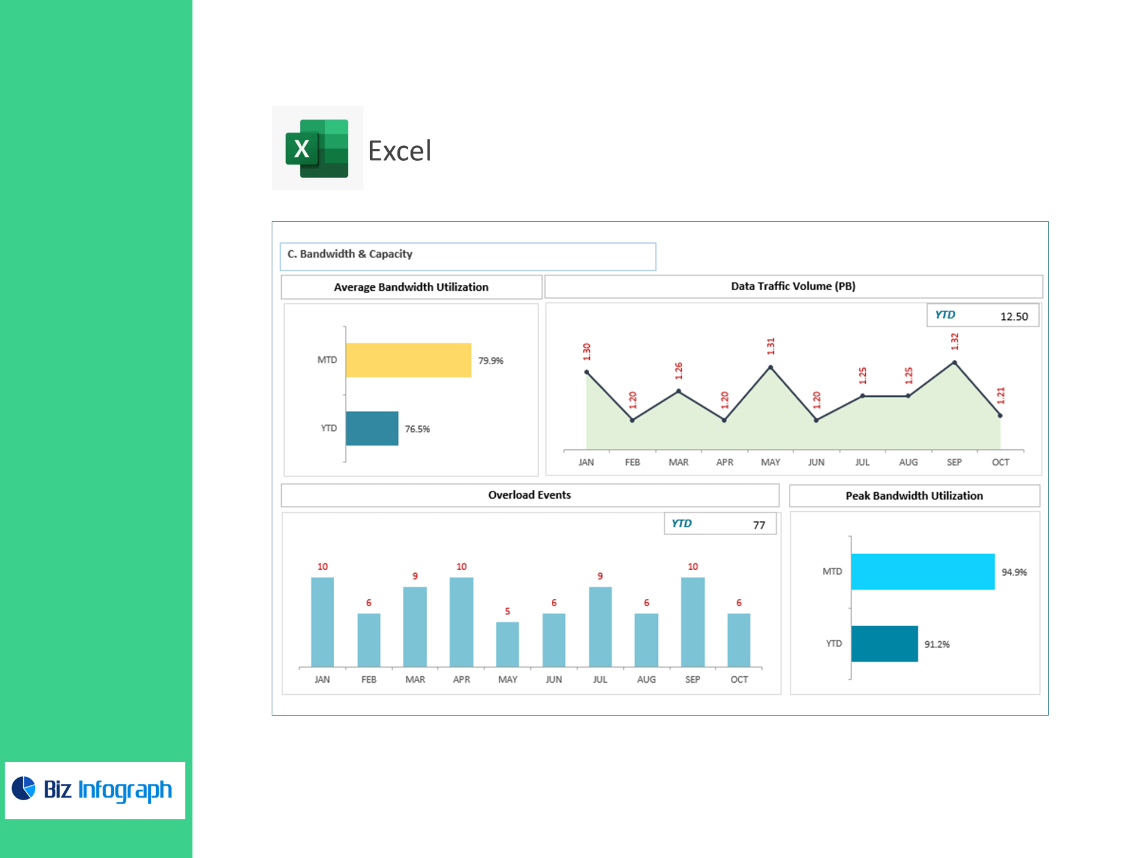Click the 94.9% peak utilization label
Image resolution: width=1144 pixels, height=858 pixels.
click(x=1014, y=572)
